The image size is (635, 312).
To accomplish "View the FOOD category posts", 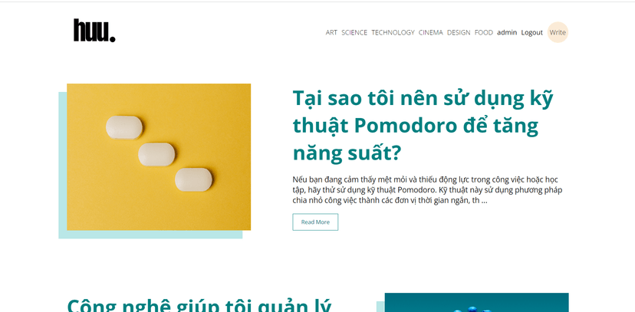I will (484, 32).
